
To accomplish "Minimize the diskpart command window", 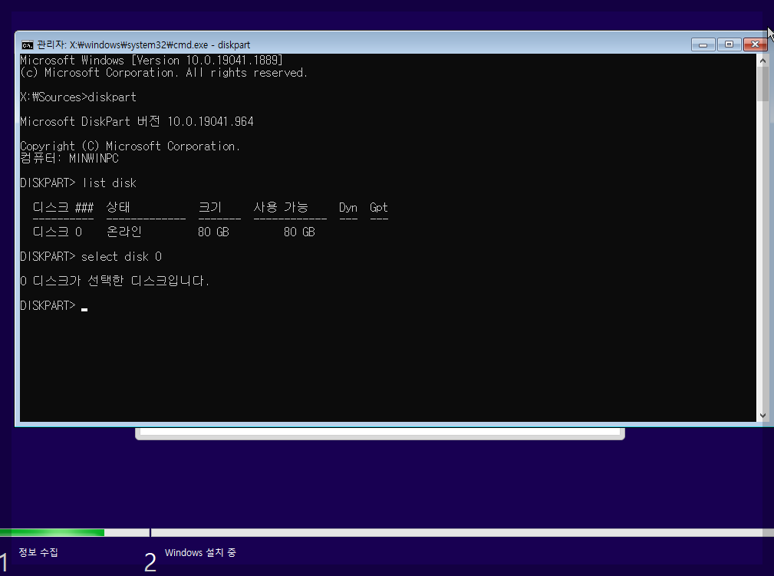I will [x=703, y=44].
